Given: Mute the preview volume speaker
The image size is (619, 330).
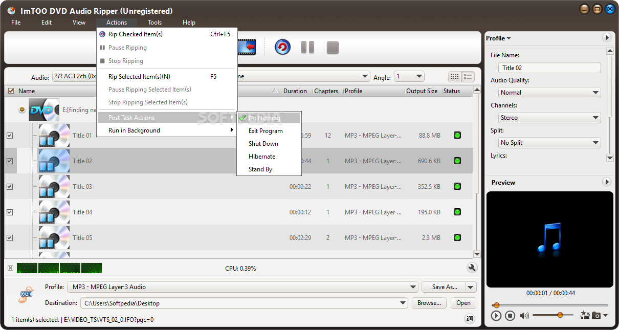Looking at the screenshot, I should coord(524,316).
